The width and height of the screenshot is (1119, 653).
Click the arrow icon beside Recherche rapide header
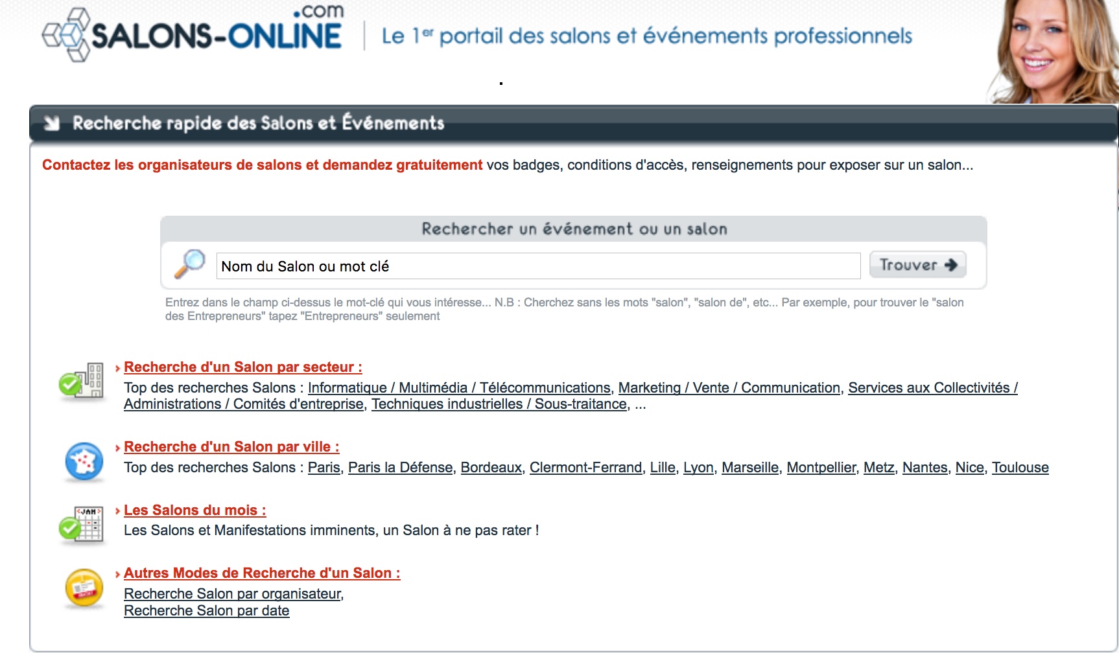52,123
